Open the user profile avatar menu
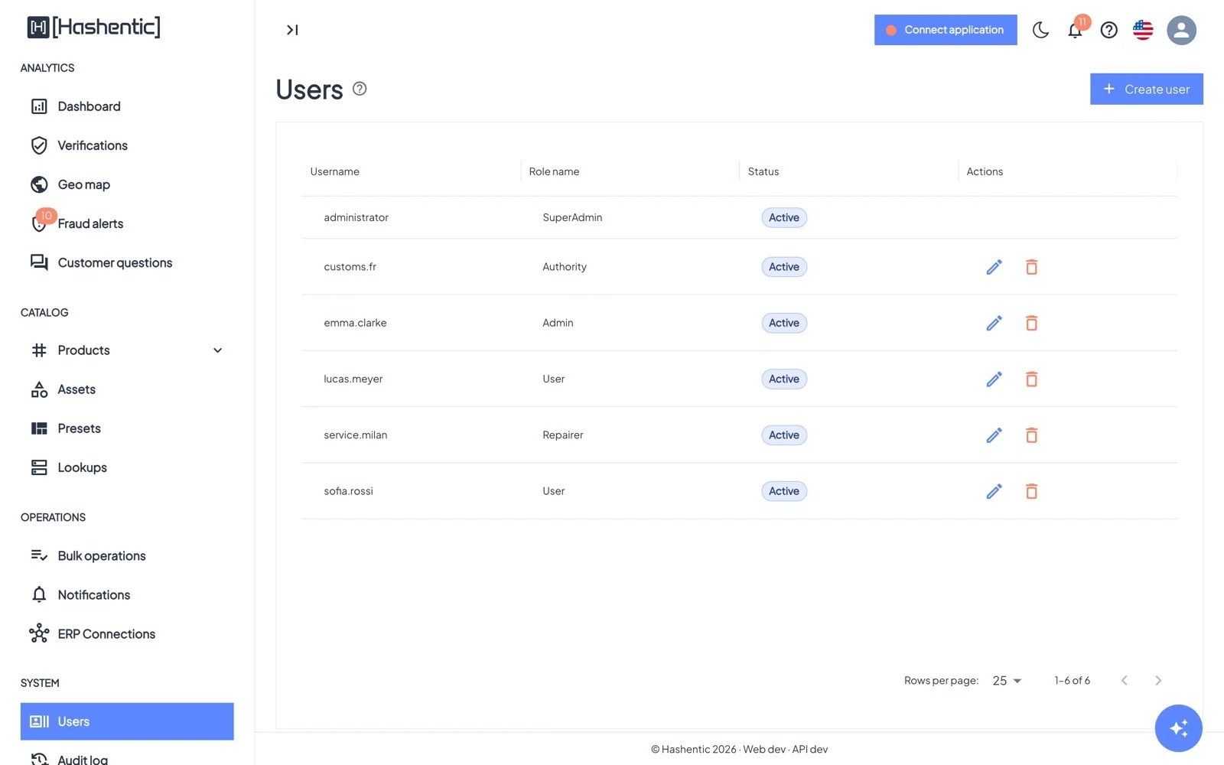This screenshot has width=1224, height=765. tap(1181, 30)
